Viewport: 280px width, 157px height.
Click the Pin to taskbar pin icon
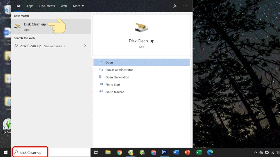(x=101, y=91)
